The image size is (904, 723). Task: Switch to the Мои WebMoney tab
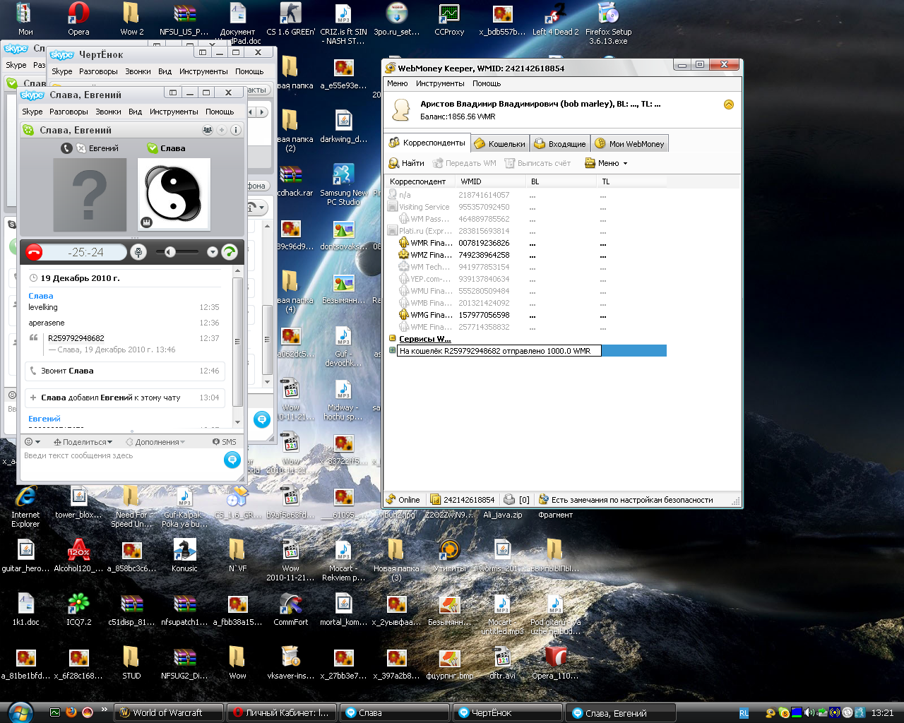click(x=629, y=143)
